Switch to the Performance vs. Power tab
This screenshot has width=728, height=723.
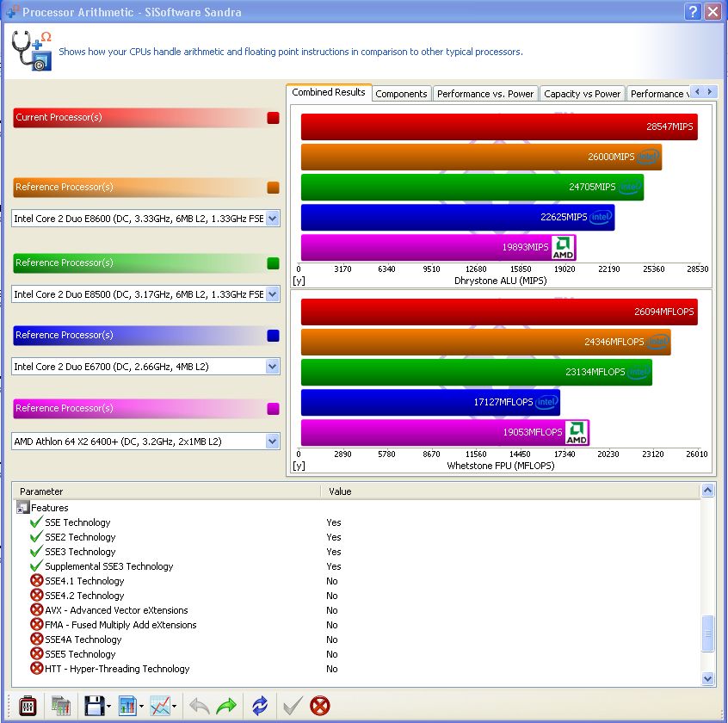485,93
